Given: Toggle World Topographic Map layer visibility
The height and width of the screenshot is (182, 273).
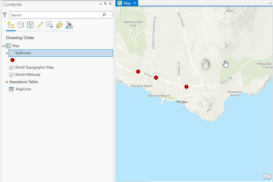Looking at the screenshot, I should pos(11,67).
